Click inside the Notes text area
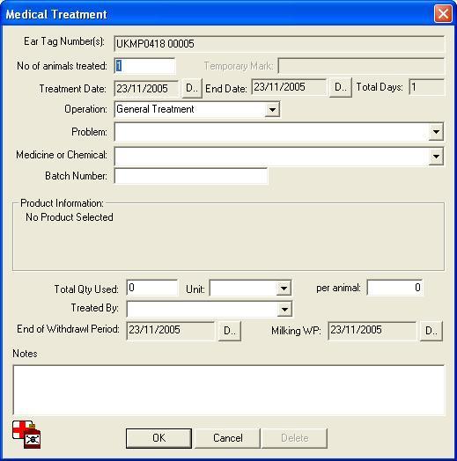 [x=229, y=390]
